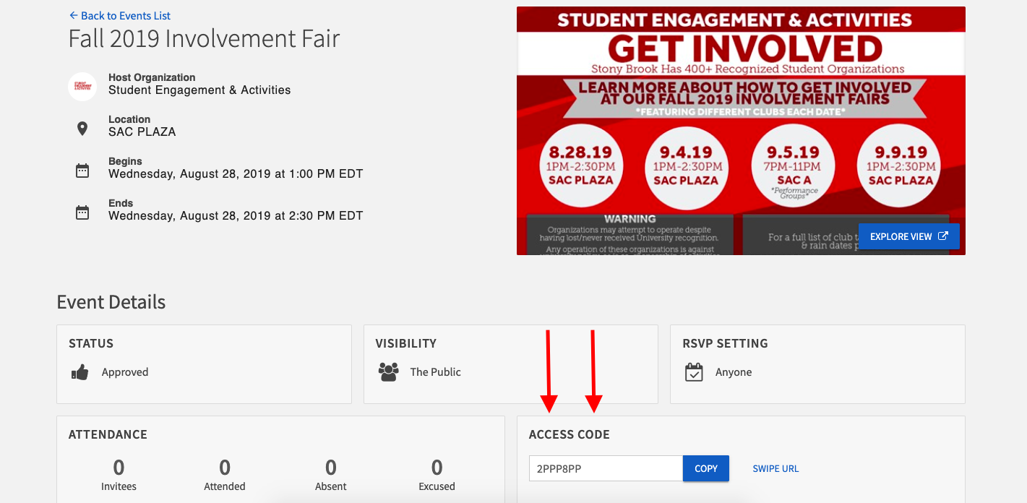Click the Fall 2019 Involvement Fair title
The width and height of the screenshot is (1027, 503).
[204, 38]
